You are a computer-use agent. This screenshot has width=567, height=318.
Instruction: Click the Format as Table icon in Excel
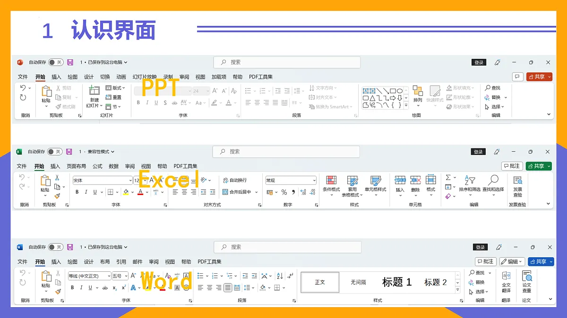(x=352, y=180)
